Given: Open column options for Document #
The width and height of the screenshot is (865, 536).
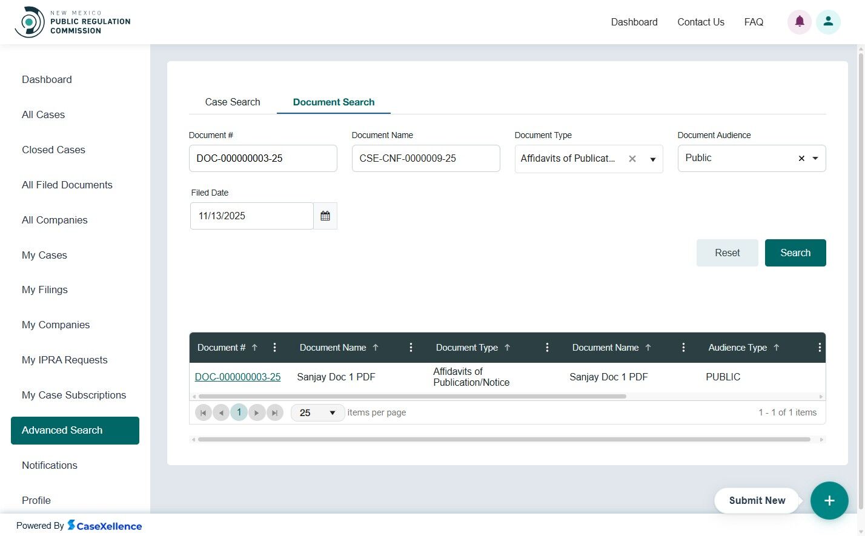Looking at the screenshot, I should pos(275,347).
